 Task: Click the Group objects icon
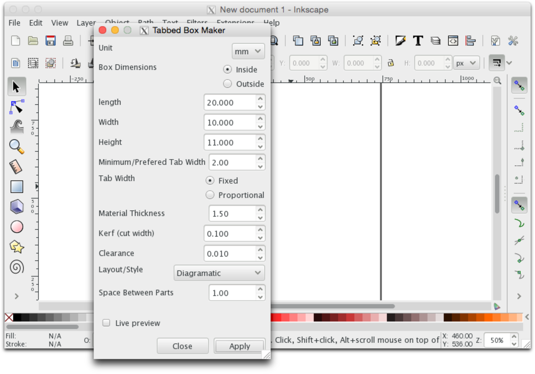point(358,41)
